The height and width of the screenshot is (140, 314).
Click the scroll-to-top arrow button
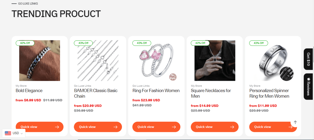[x=295, y=122]
